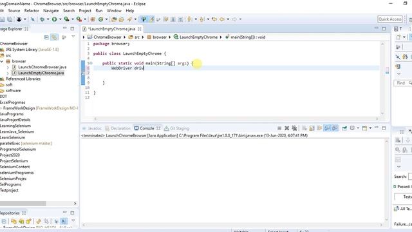This screenshot has height=232, width=412.
Task: Click the Find field in right panel
Action: tap(403, 83)
